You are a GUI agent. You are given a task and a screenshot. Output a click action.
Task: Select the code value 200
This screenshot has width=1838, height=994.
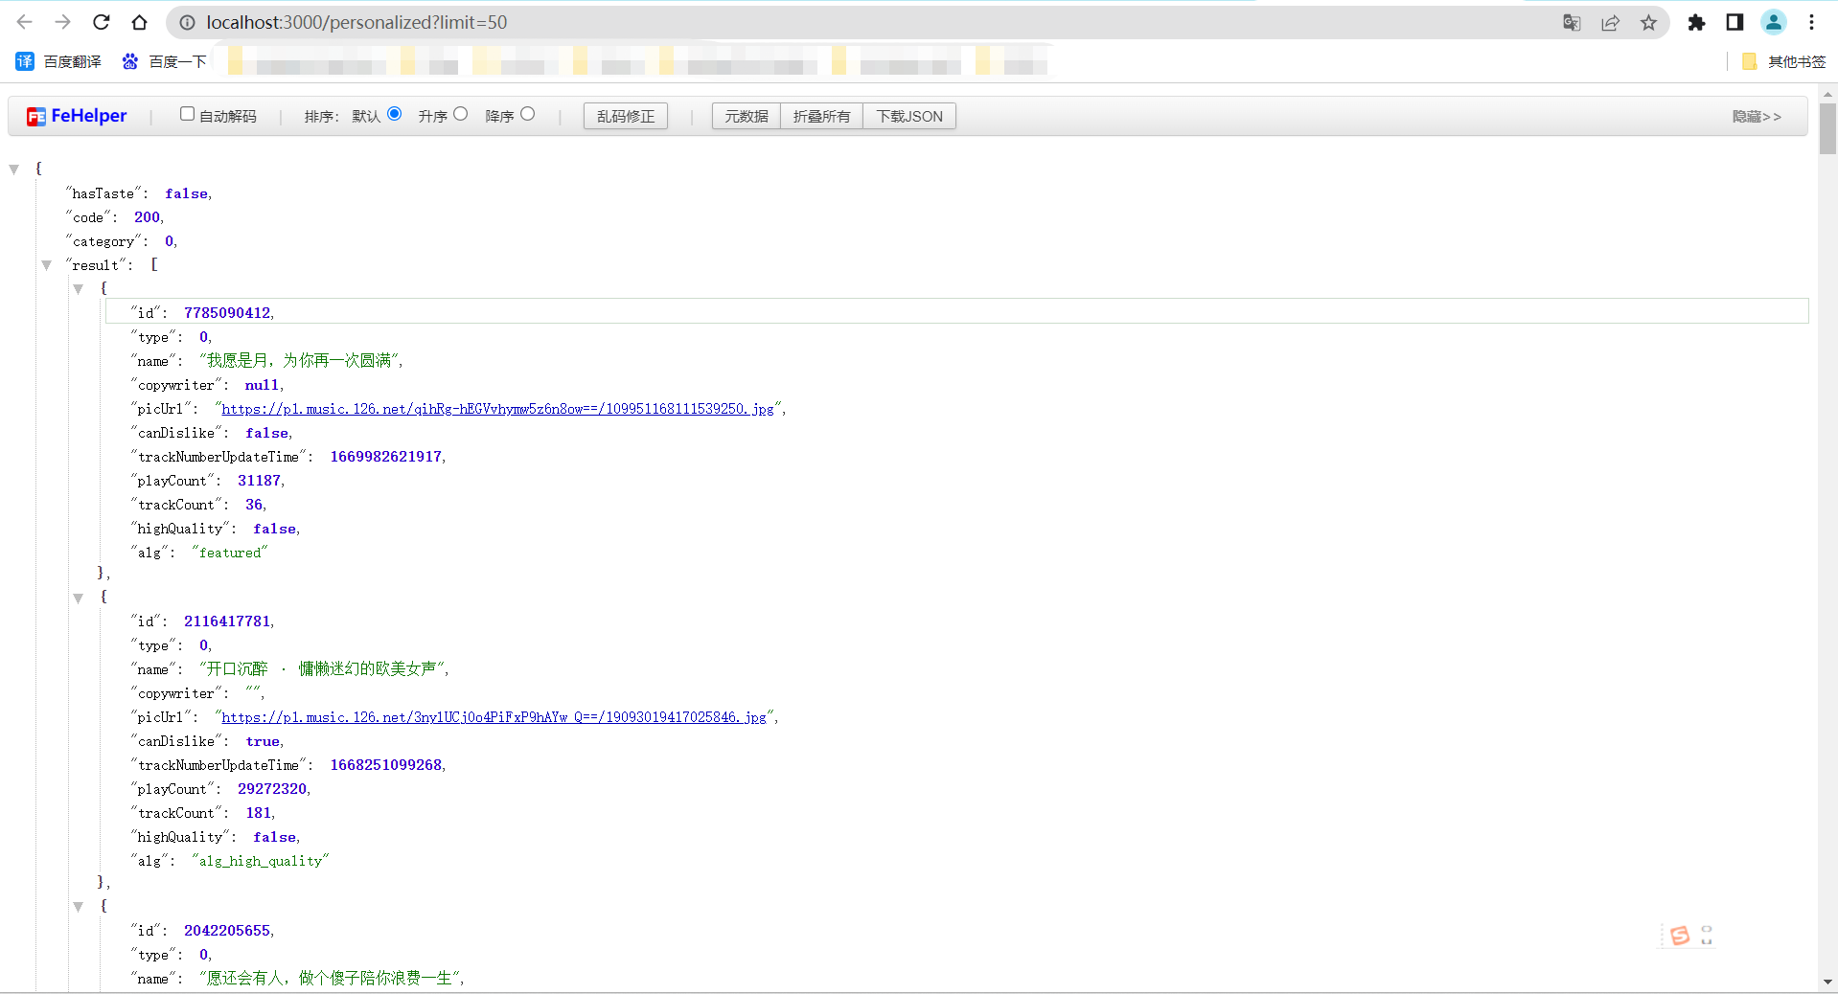point(147,217)
